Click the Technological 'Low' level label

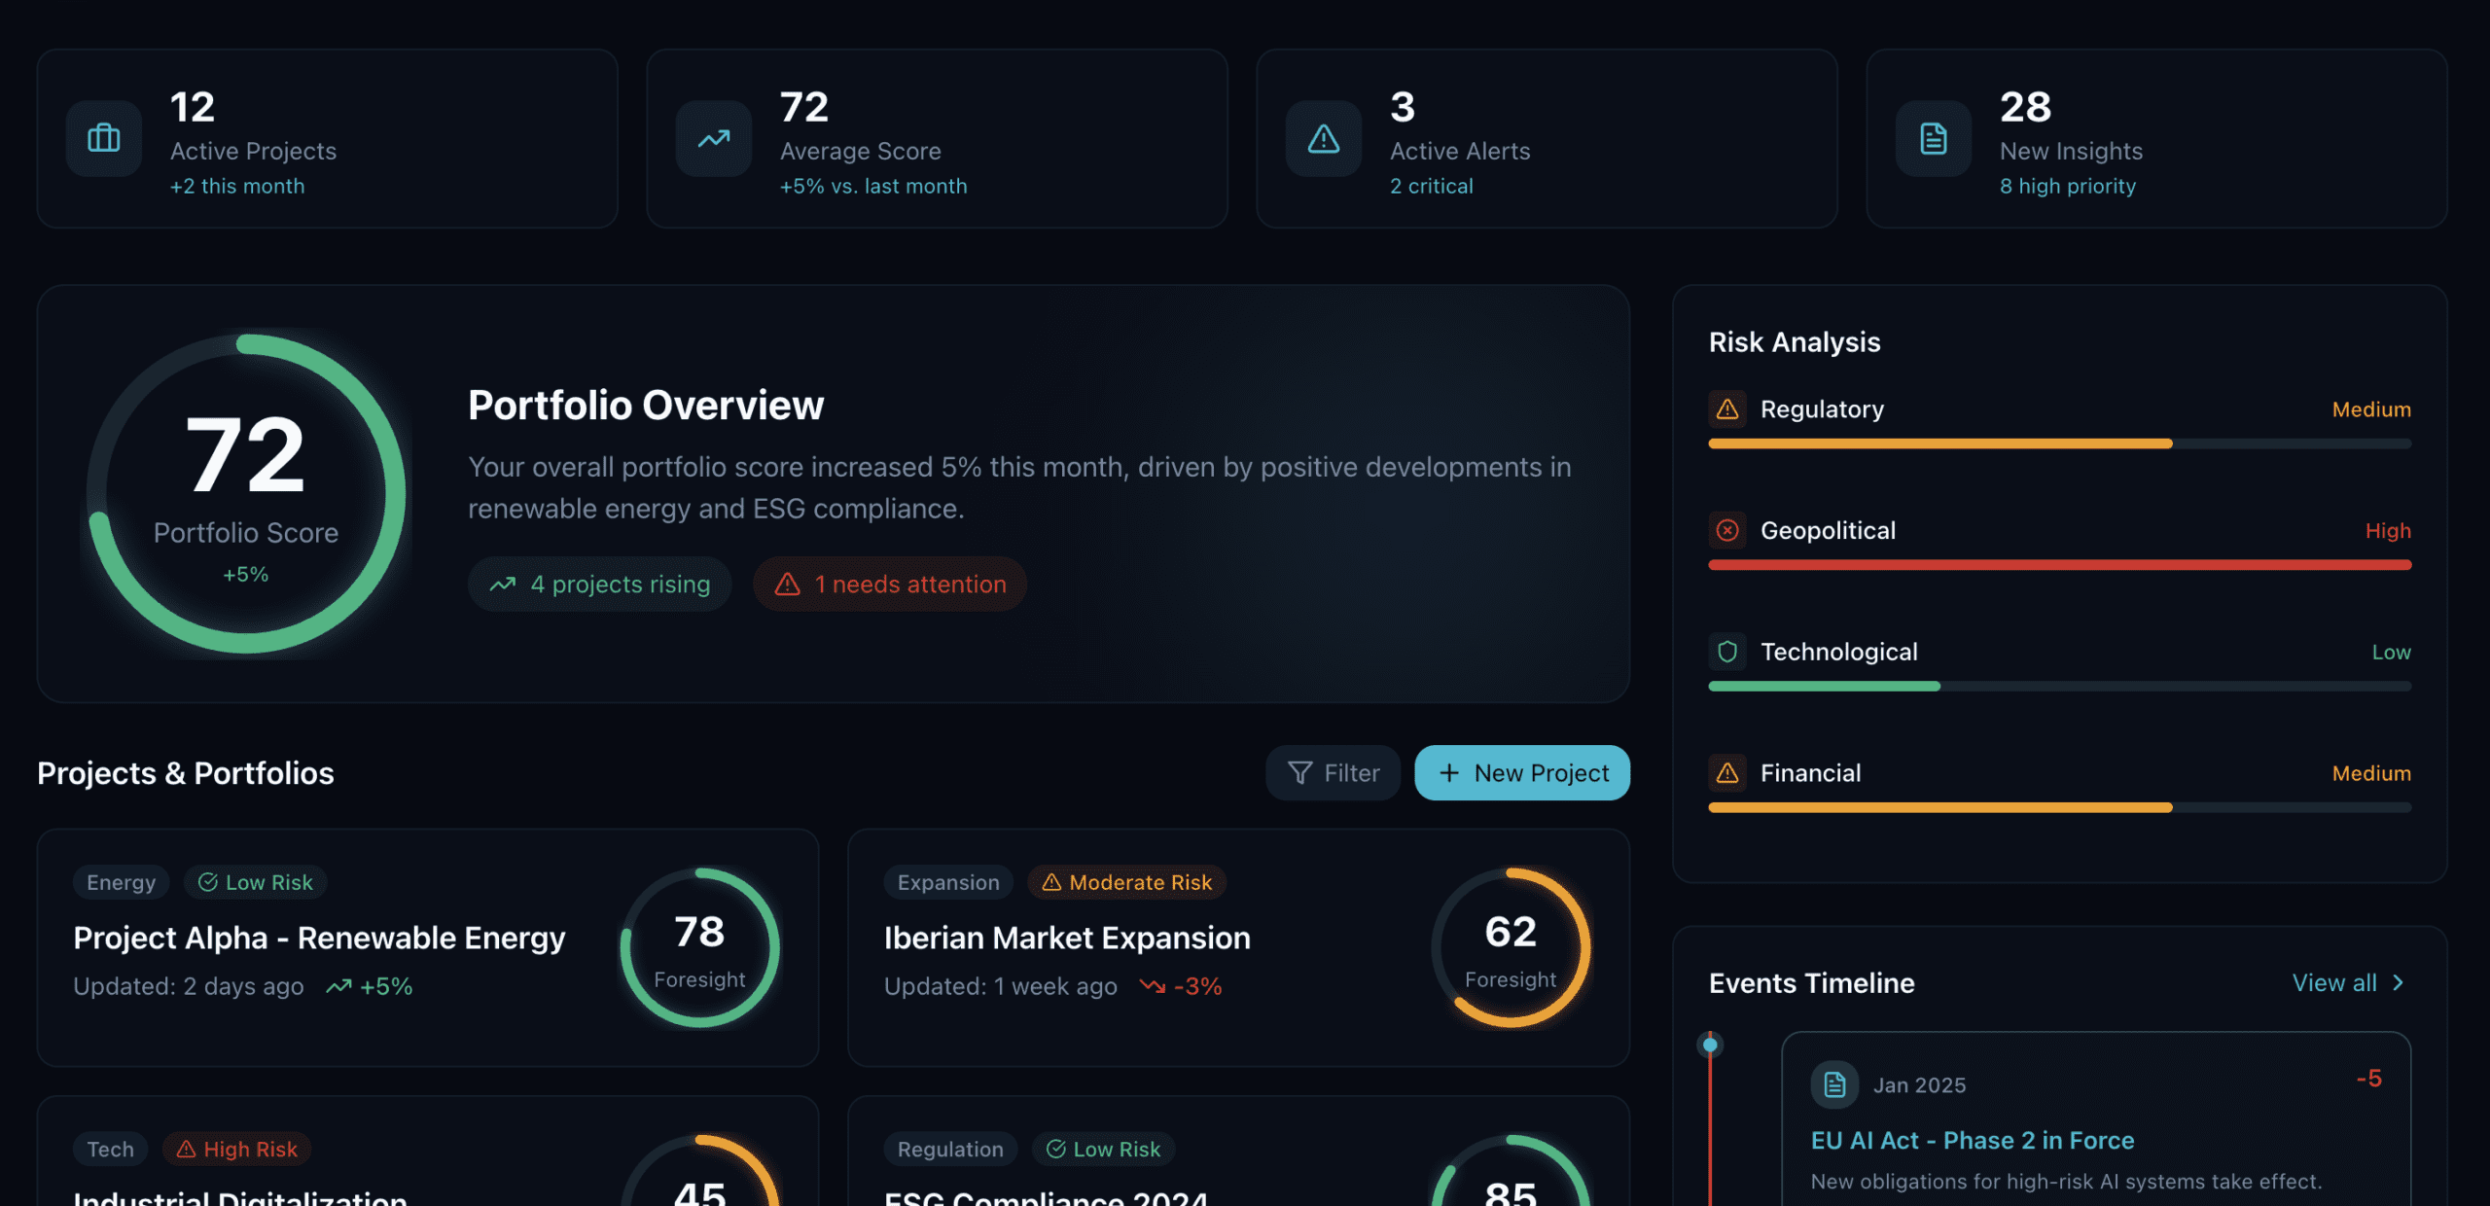[x=2392, y=653]
